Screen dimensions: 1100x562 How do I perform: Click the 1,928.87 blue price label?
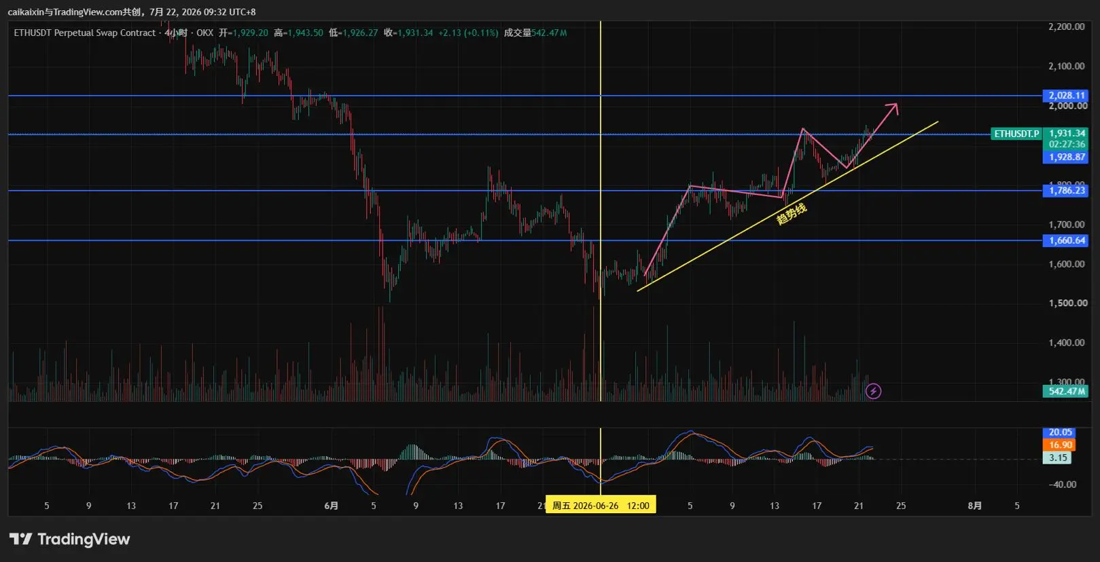pyautogui.click(x=1066, y=157)
